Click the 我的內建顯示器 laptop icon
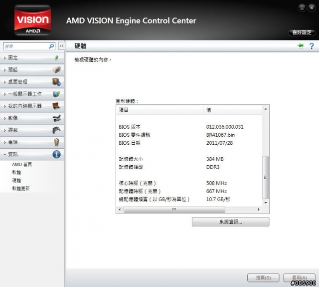 tap(56, 106)
